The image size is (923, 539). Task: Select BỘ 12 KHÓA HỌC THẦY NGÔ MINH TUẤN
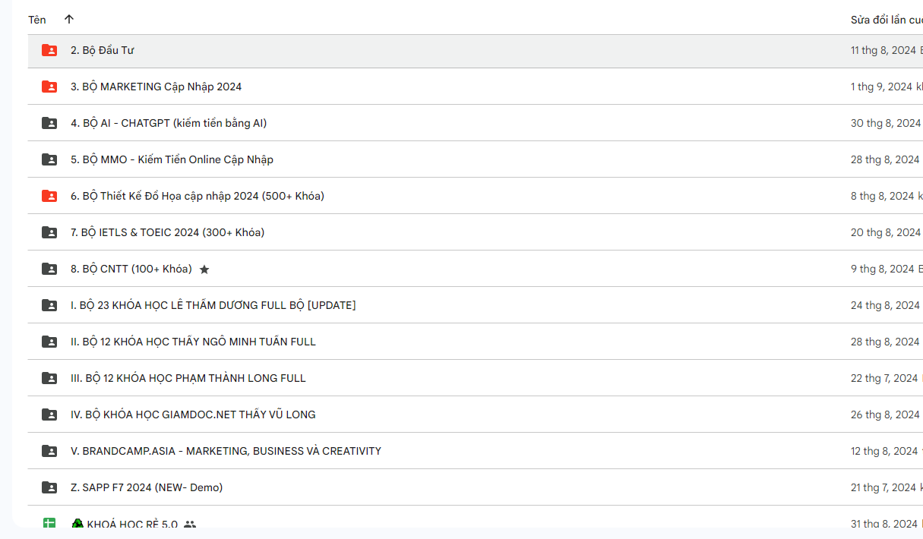tap(193, 342)
